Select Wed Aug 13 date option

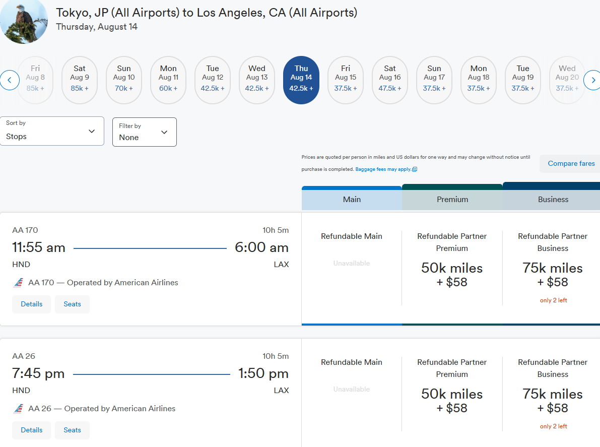[257, 80]
